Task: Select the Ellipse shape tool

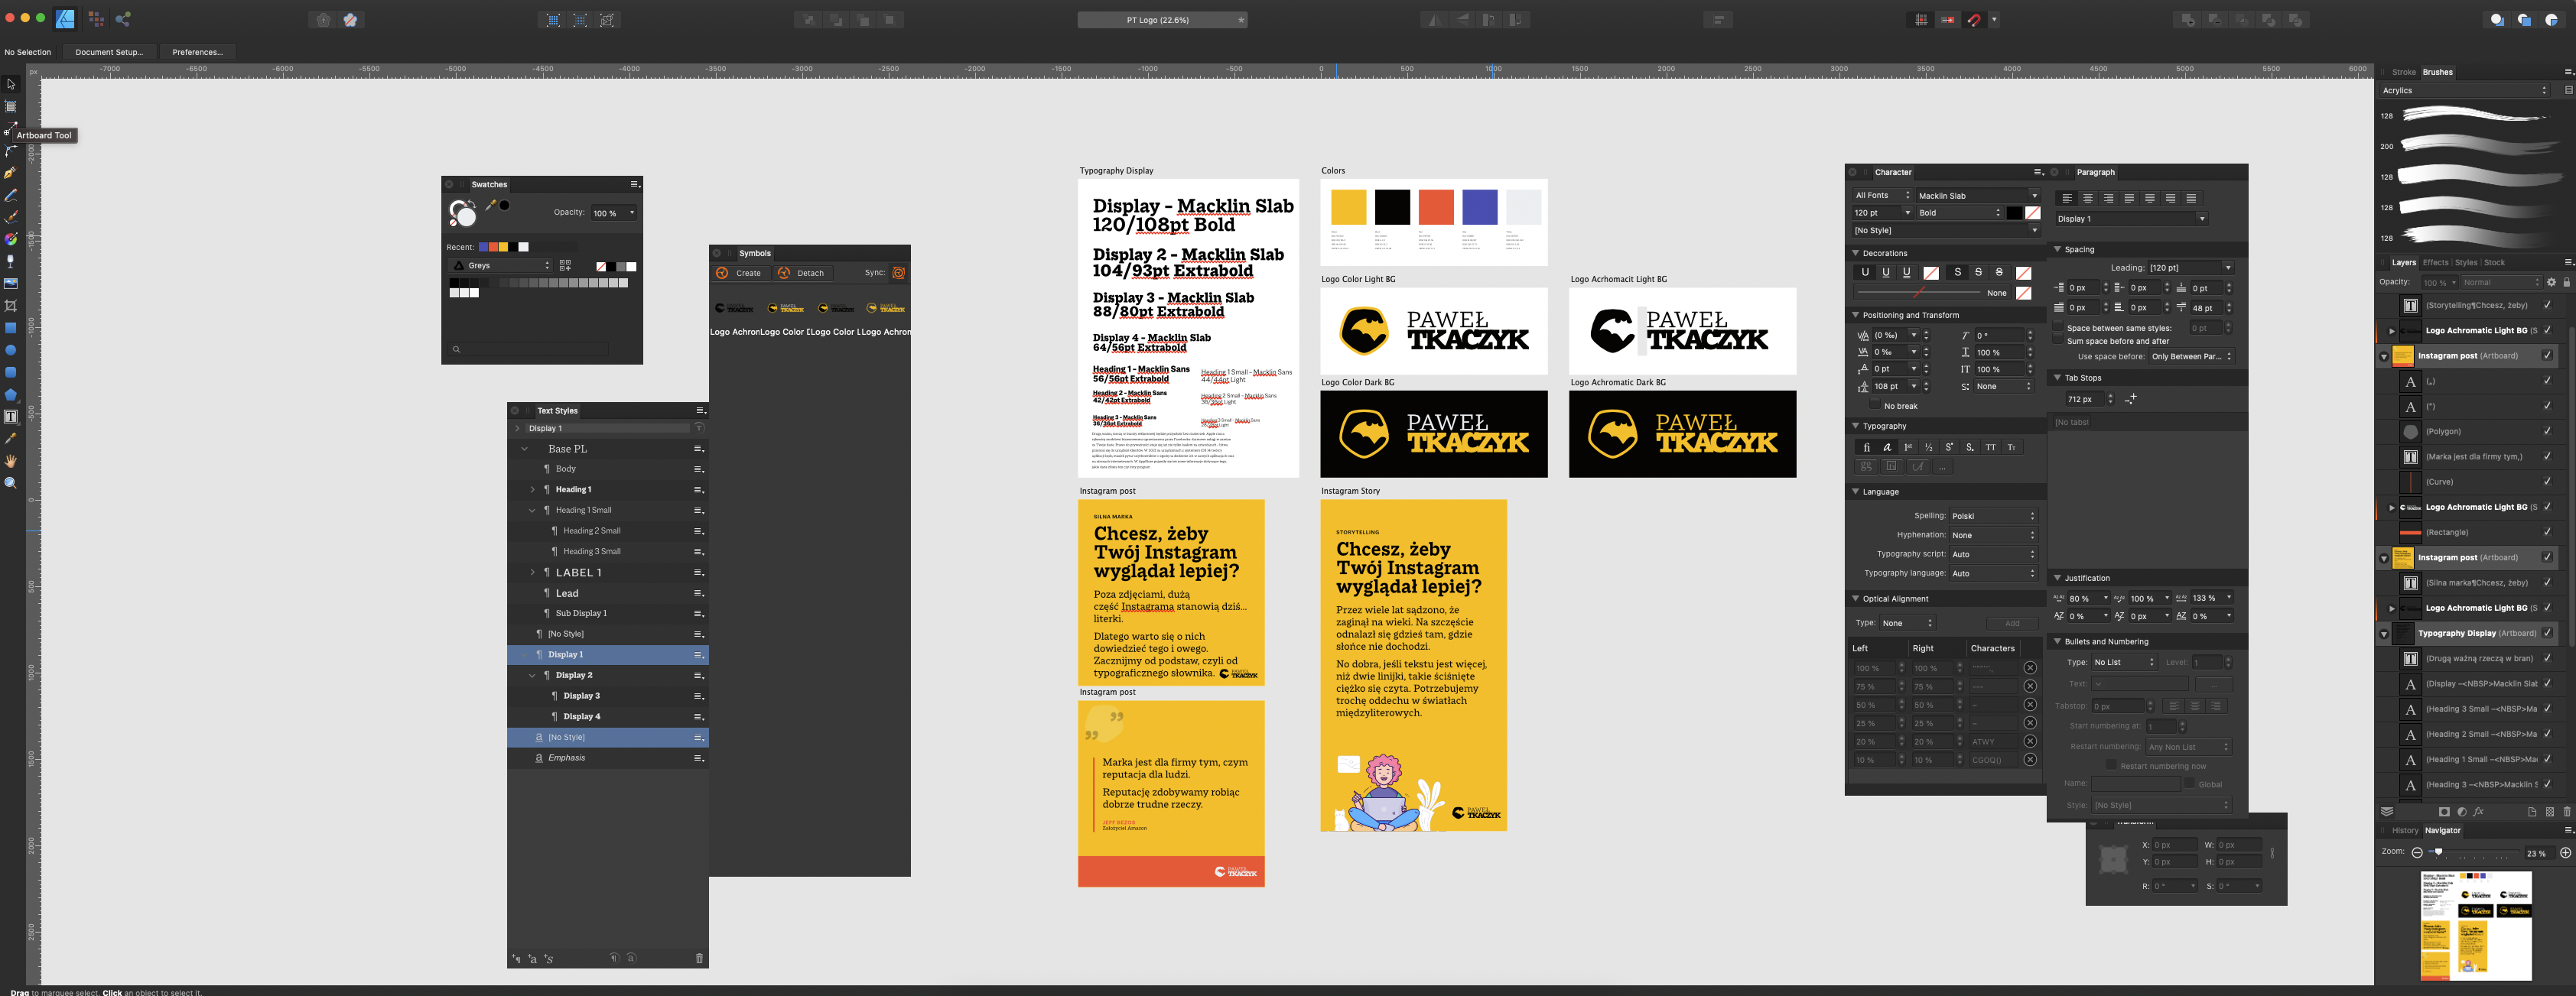Action: tap(11, 349)
